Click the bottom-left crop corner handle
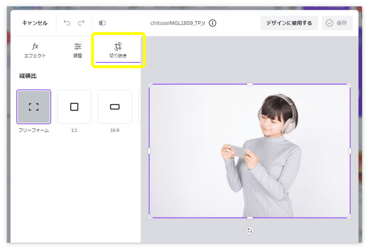 (150, 217)
